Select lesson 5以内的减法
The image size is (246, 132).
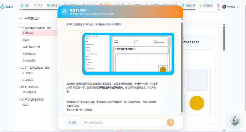click(29, 60)
